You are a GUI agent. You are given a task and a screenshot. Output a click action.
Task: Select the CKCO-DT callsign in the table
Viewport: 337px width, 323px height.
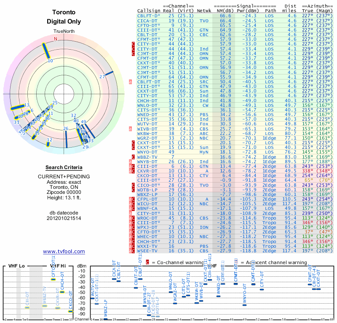pos(147,176)
